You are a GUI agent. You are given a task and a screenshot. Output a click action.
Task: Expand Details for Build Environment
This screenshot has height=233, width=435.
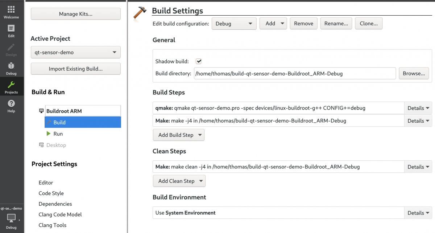click(x=418, y=213)
